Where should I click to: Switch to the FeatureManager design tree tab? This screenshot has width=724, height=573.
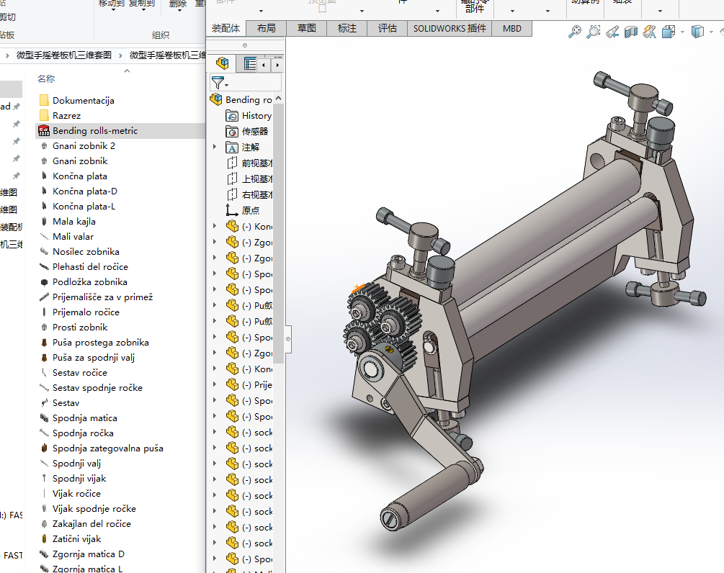click(x=222, y=64)
